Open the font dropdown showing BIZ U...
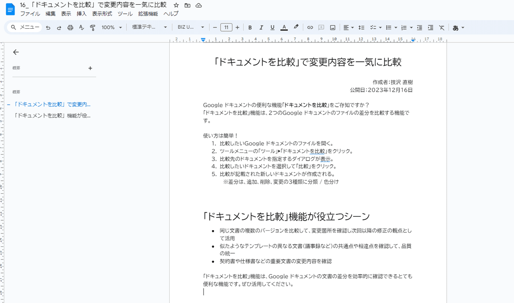The image size is (514, 303). pos(191,27)
